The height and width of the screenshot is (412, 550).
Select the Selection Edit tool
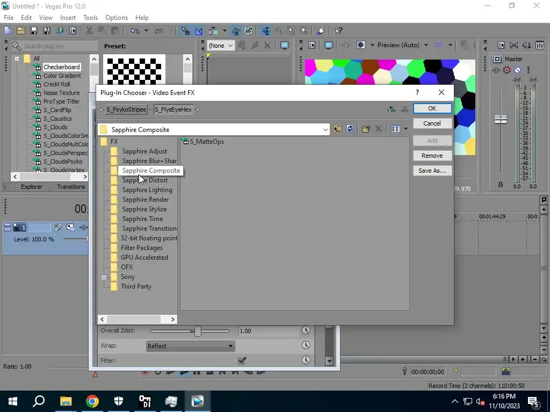291,31
